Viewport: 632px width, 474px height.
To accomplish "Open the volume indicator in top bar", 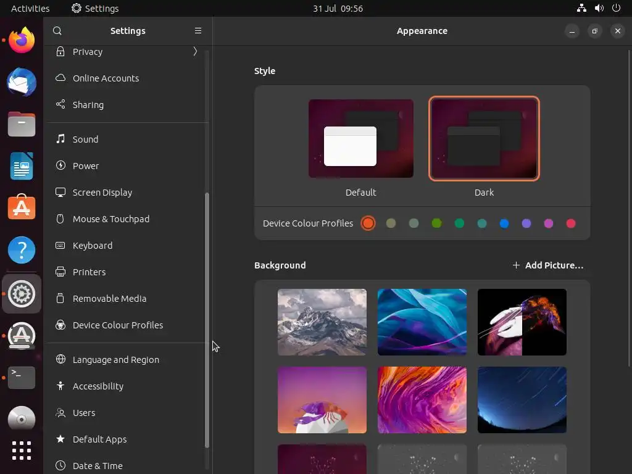I will point(599,8).
